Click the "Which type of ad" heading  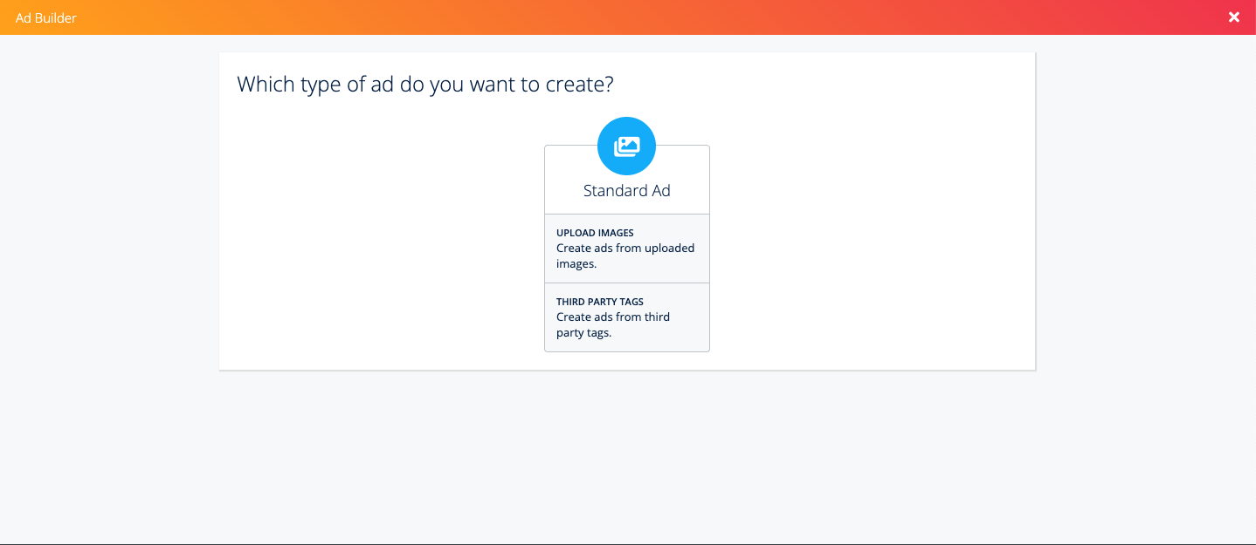click(425, 85)
